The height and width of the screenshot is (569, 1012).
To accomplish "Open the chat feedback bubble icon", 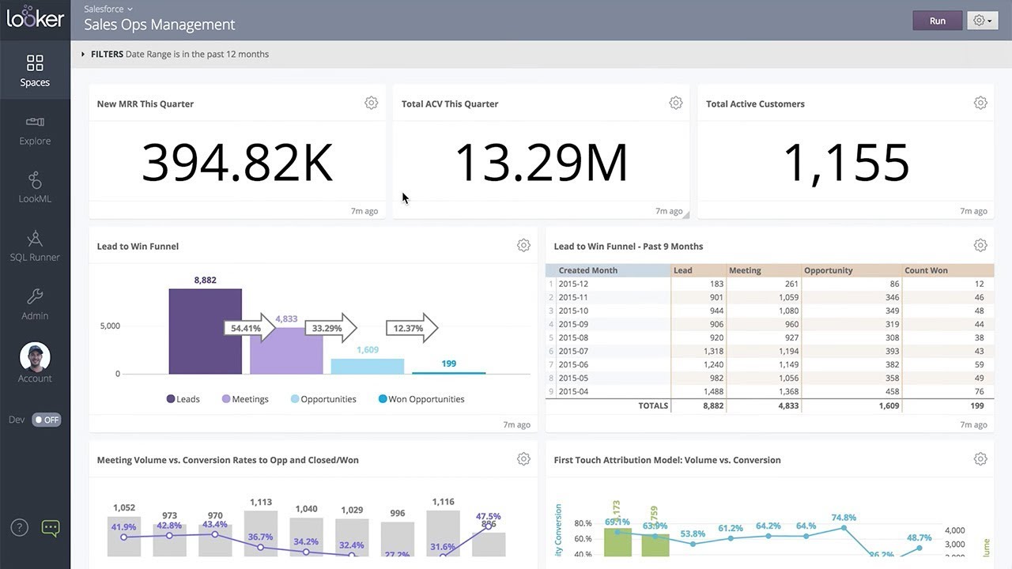I will (51, 528).
